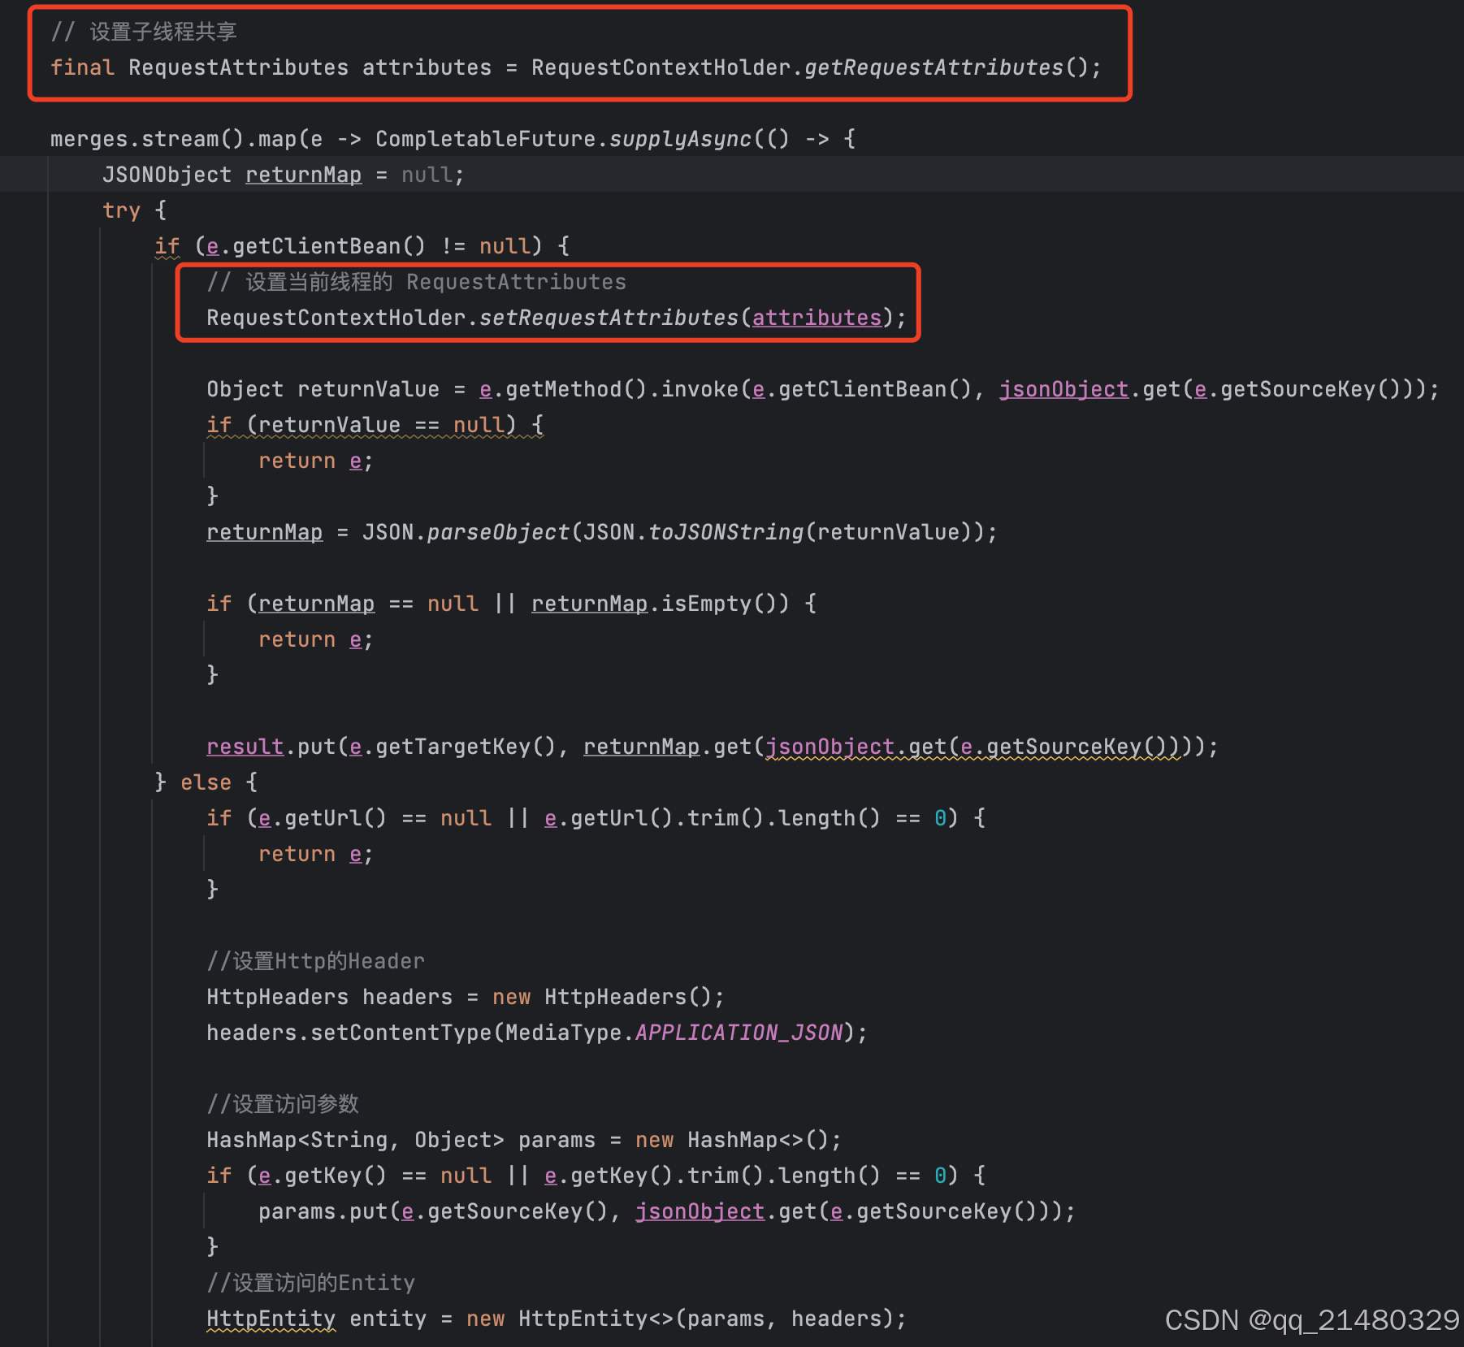Click the italic 'parseObject' method name
The width and height of the screenshot is (1464, 1347).
click(x=498, y=532)
